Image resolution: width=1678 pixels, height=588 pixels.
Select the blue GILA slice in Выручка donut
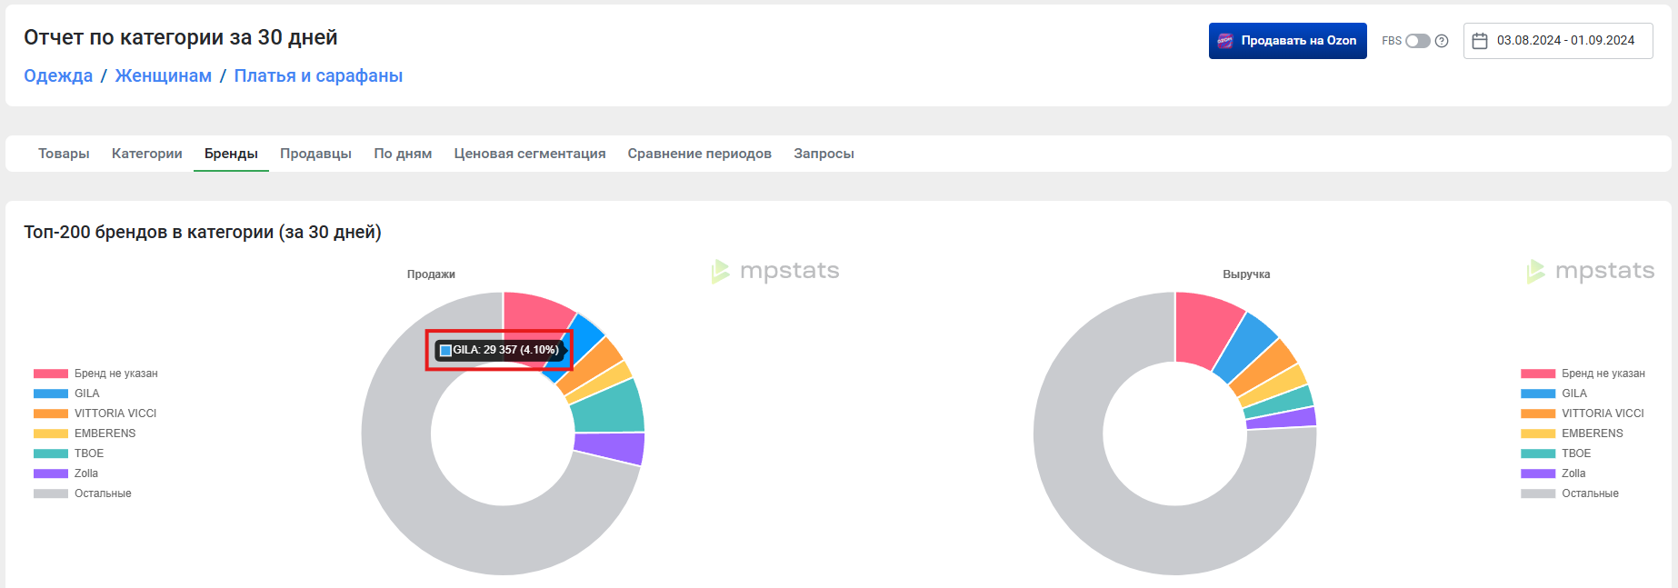(1245, 346)
